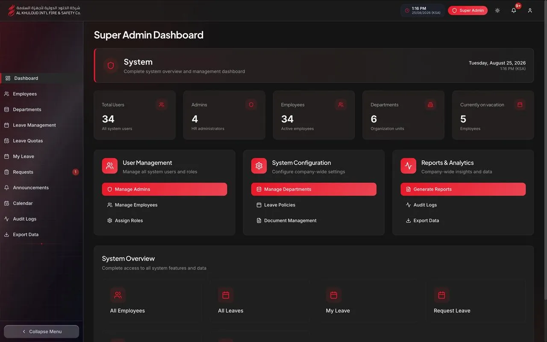The image size is (547, 342).
Task: Open My Leave in the sidebar
Action: pos(42,156)
